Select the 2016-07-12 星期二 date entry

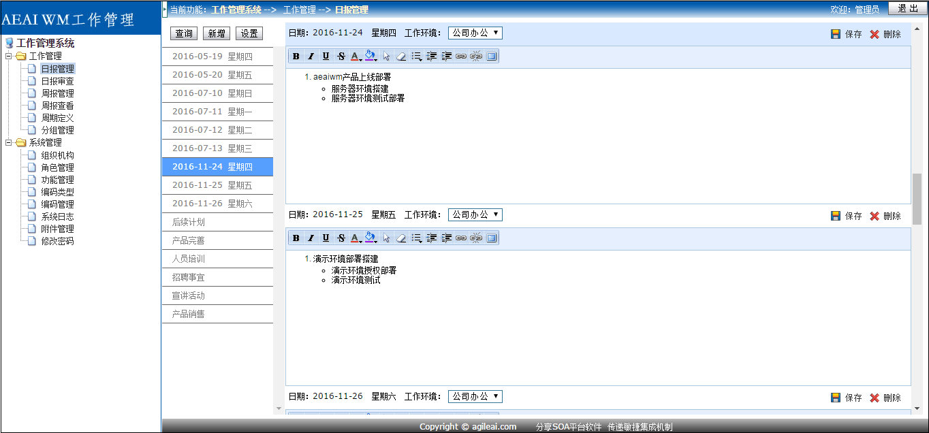[217, 130]
